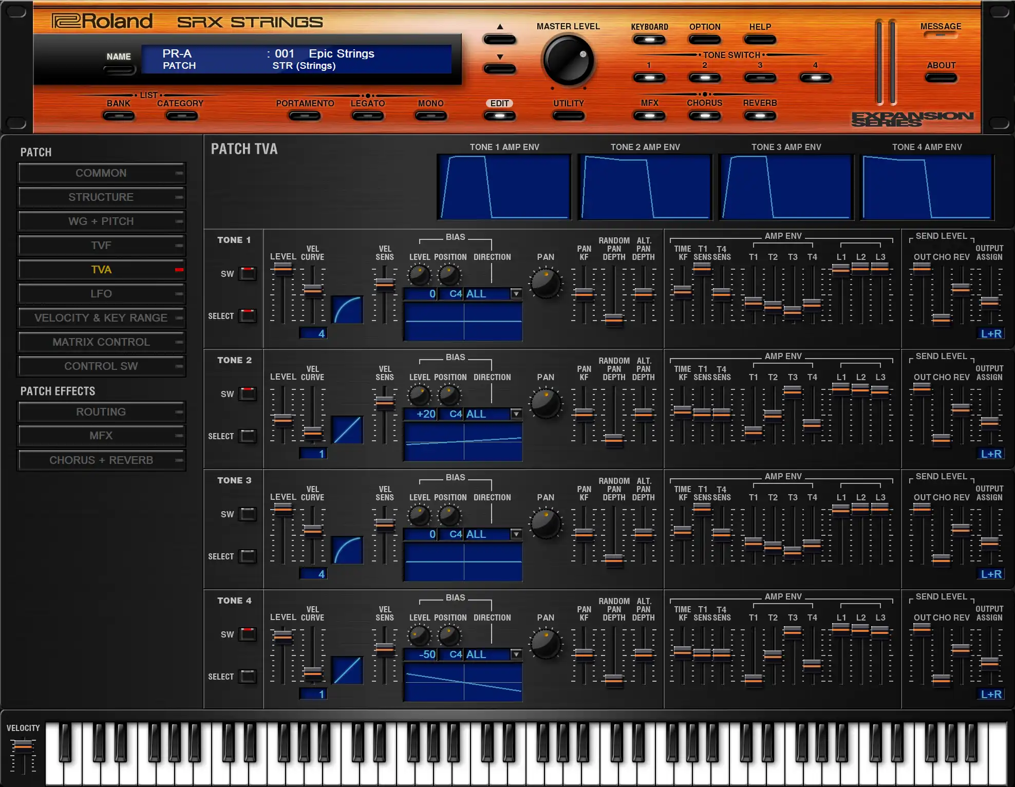This screenshot has width=1015, height=787.
Task: Click the Tone 4 bias level knob
Action: click(419, 636)
